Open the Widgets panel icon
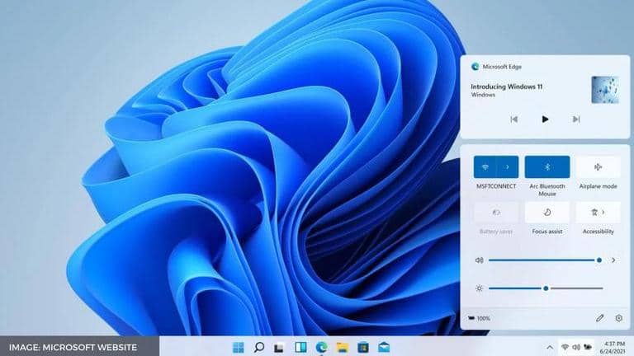Viewport: 634px width, 356px height. pos(300,346)
